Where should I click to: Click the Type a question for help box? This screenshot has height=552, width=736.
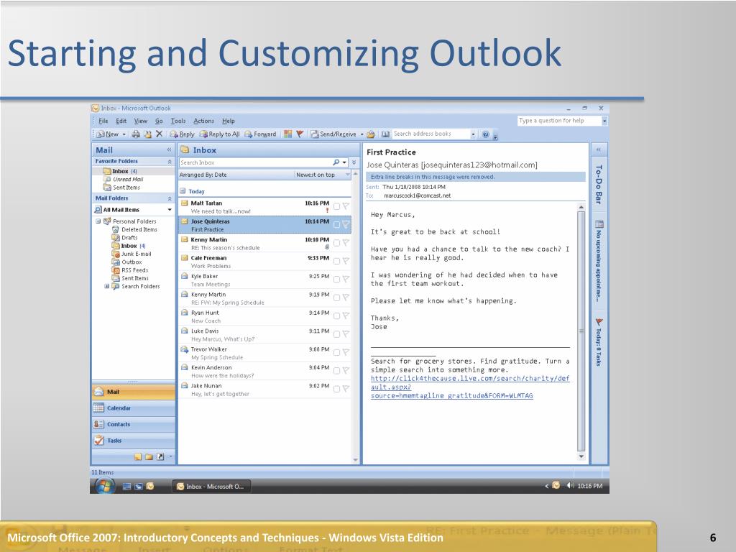(559, 121)
